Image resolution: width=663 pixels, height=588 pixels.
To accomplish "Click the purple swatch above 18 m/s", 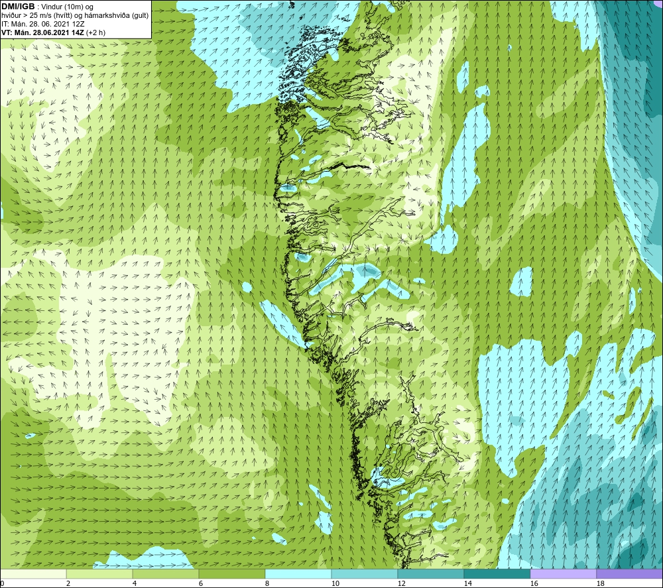I will pos(629,574).
